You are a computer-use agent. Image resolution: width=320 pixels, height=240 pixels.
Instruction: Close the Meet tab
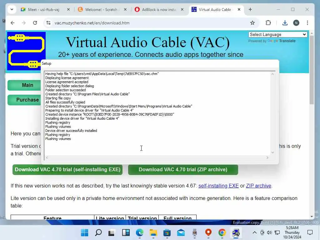click(68, 9)
